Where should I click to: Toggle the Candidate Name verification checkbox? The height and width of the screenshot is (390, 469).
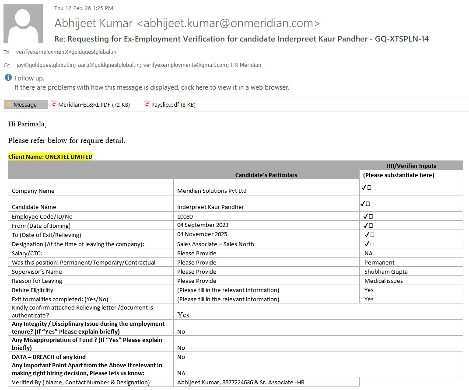point(368,204)
